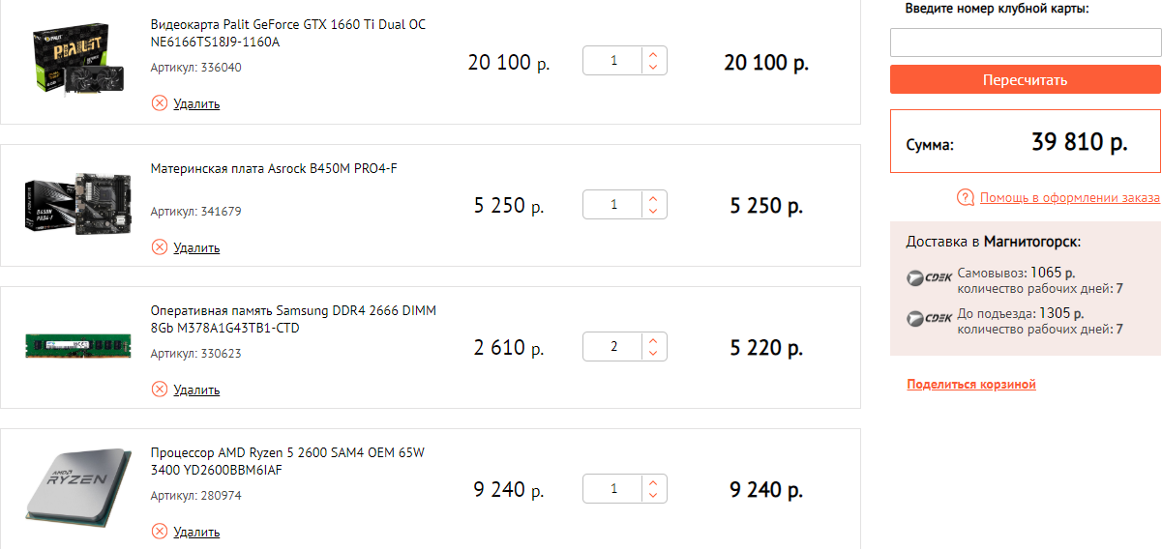1162x549 pixels.
Task: Click the Samsung memory quantity field
Action: pos(613,347)
